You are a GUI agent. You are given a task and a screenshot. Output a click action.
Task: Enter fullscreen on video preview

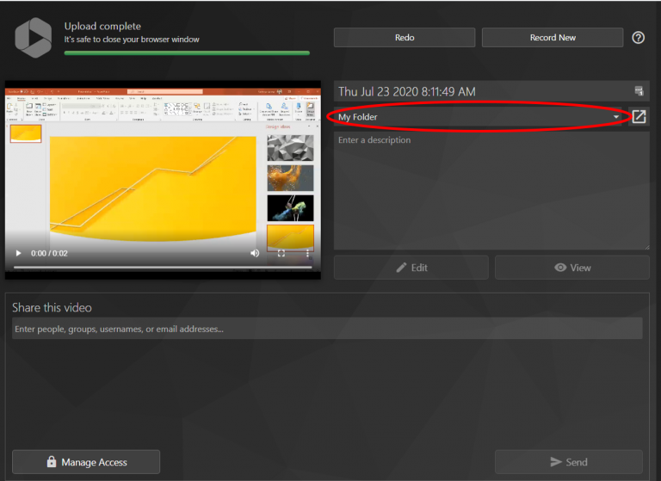tap(281, 253)
